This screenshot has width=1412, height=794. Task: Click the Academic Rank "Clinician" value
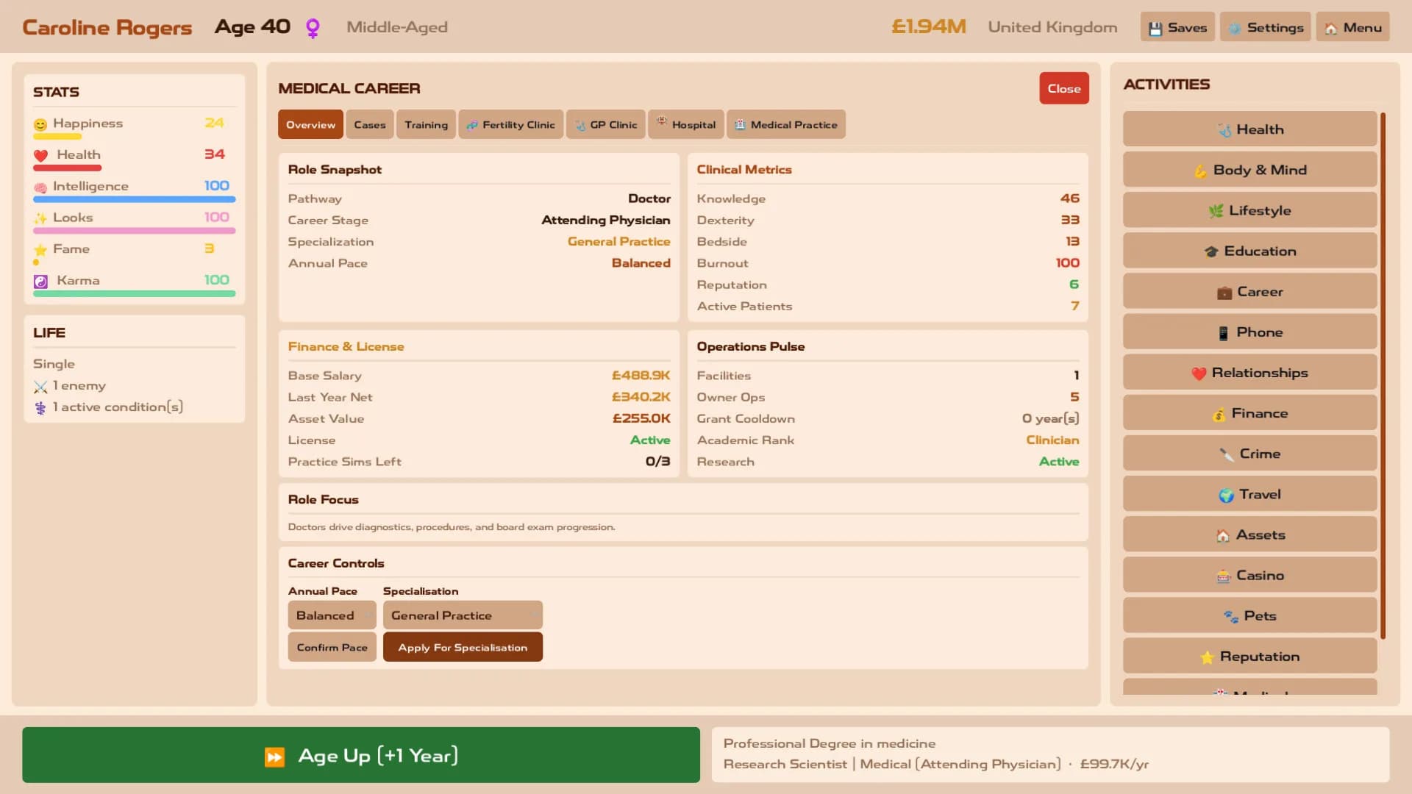[1052, 440]
